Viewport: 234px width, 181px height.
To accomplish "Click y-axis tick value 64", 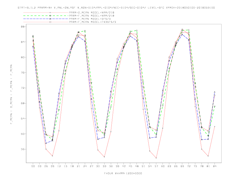I will tap(23, 119).
